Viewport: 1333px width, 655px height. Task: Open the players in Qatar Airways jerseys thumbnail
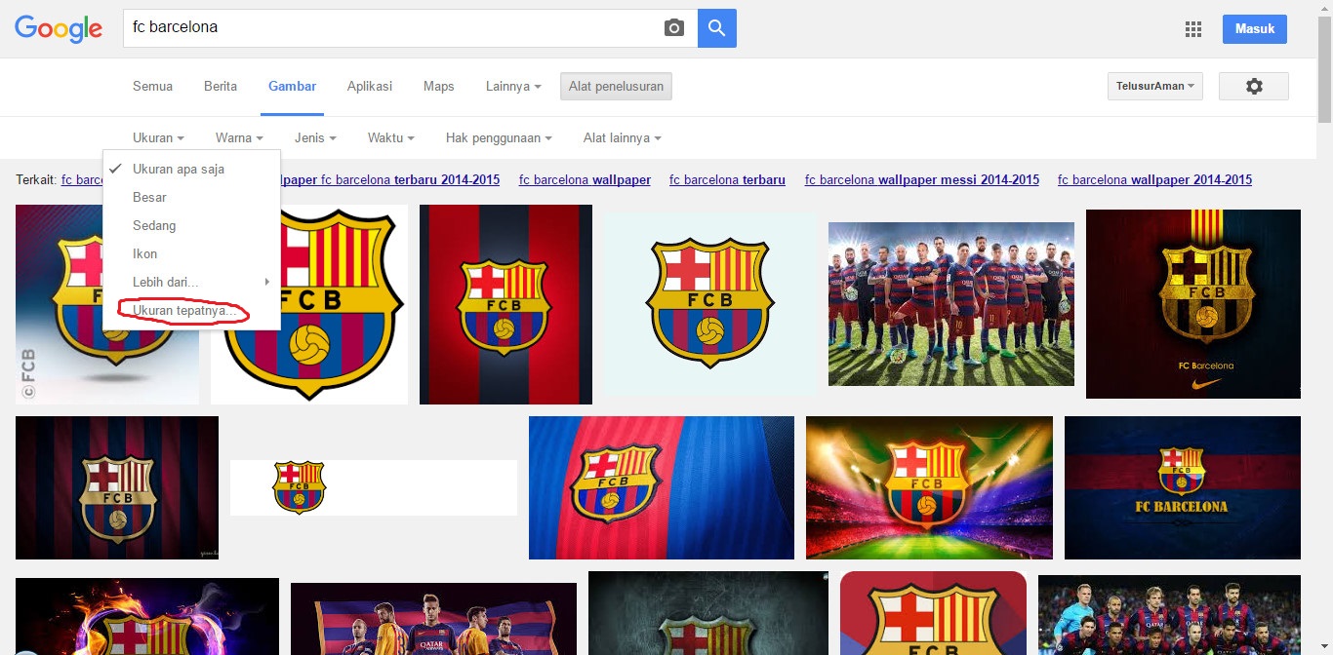(433, 619)
